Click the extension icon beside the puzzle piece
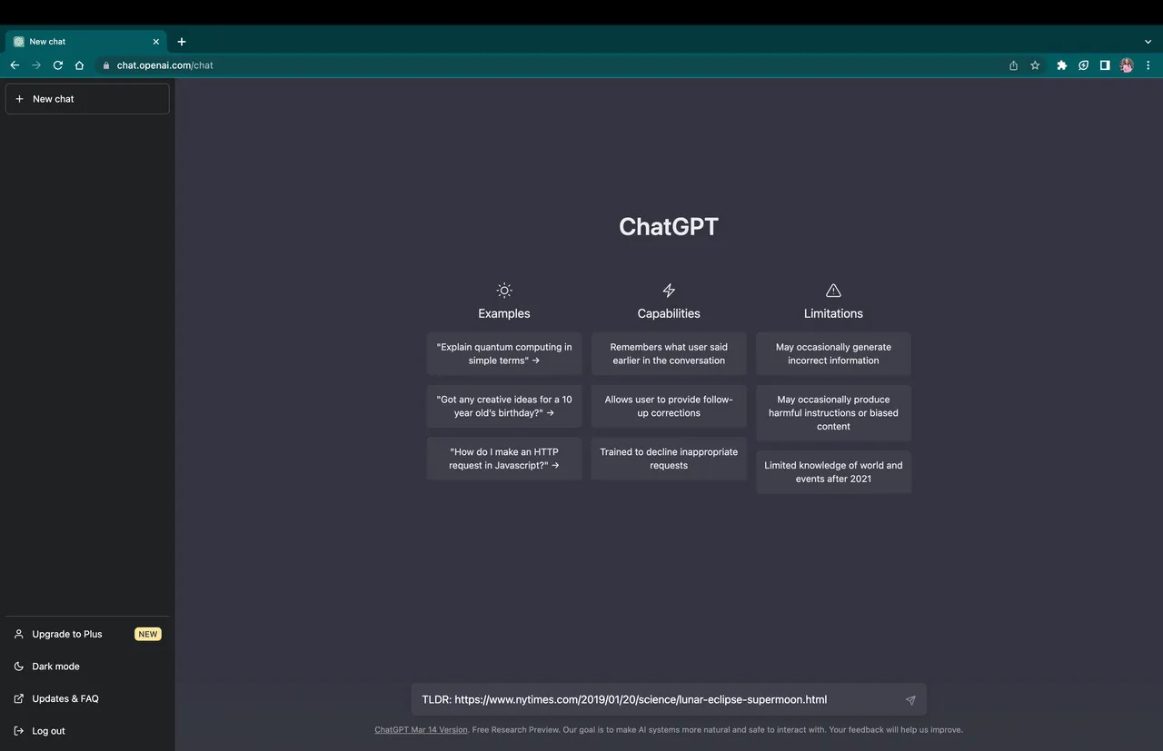Screen dimensions: 1163x751 click(x=1083, y=65)
